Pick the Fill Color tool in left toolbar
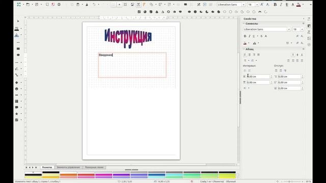The height and width of the screenshot is (183, 326). click(x=17, y=35)
